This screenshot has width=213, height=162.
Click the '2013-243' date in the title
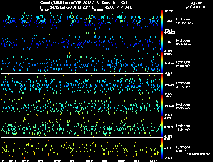91,3
